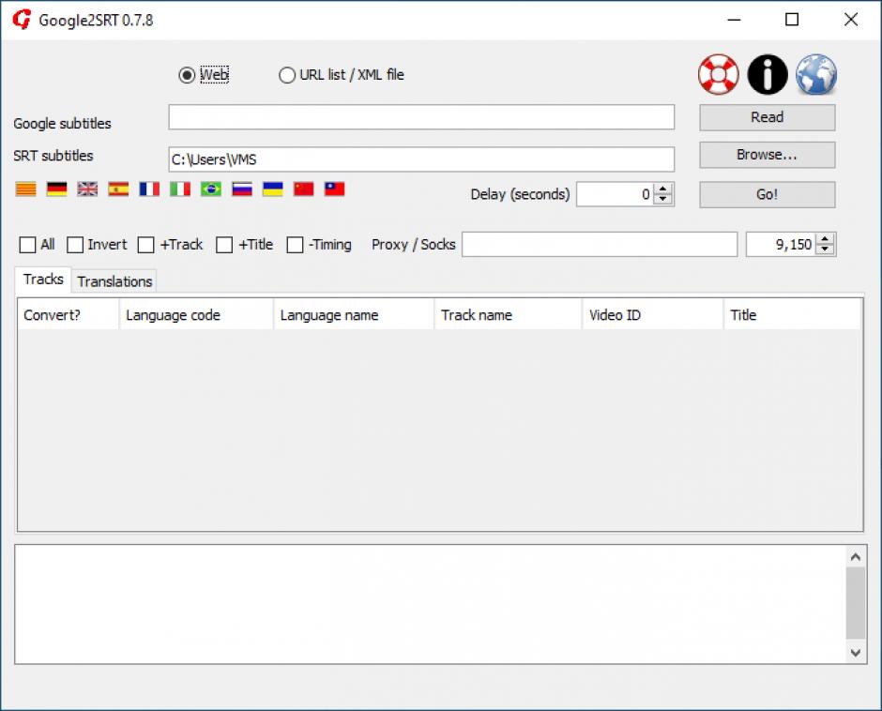The width and height of the screenshot is (882, 711).
Task: Decrease the Delay seconds value
Action: (x=663, y=199)
